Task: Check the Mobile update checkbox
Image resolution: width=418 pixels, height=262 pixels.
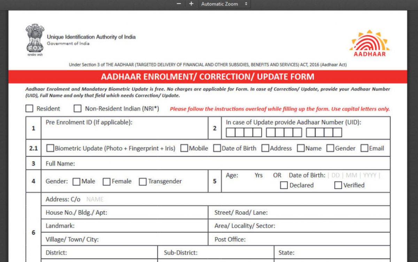Action: (x=184, y=148)
